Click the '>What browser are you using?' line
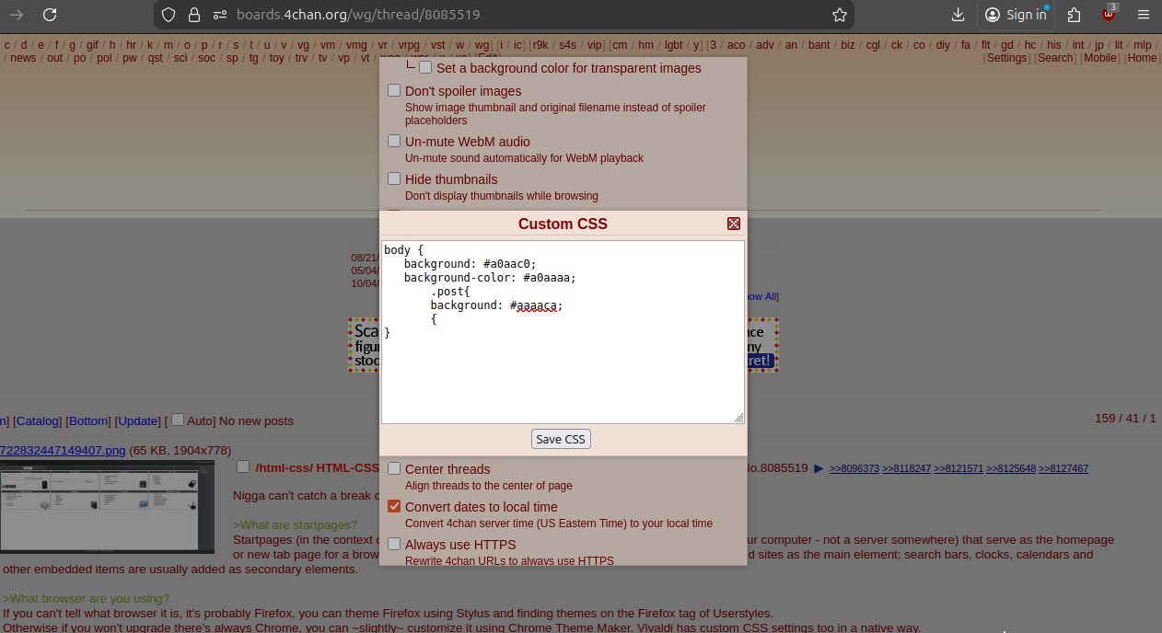Screen dimensions: 1162x633 87,598
